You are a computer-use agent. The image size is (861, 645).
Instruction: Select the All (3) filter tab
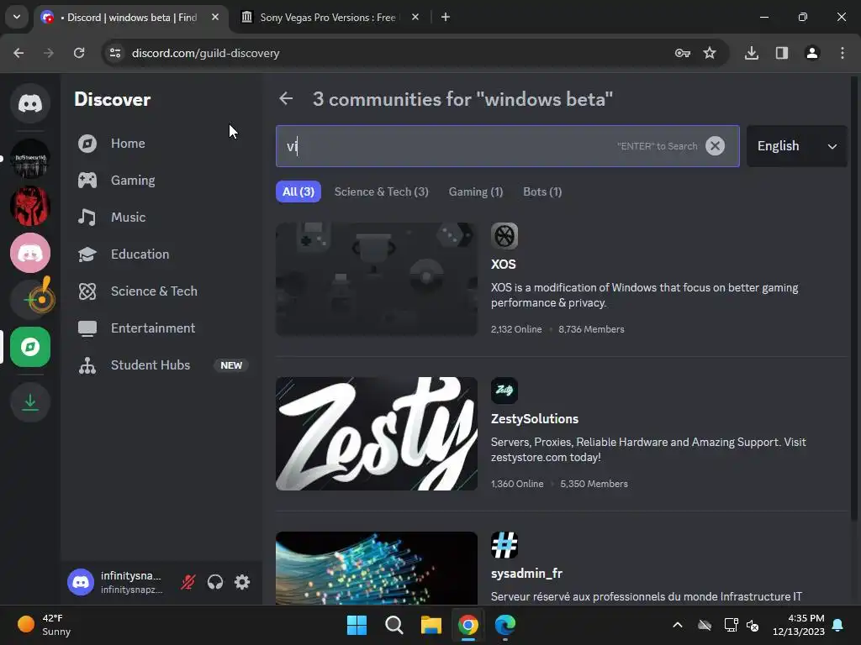[298, 191]
